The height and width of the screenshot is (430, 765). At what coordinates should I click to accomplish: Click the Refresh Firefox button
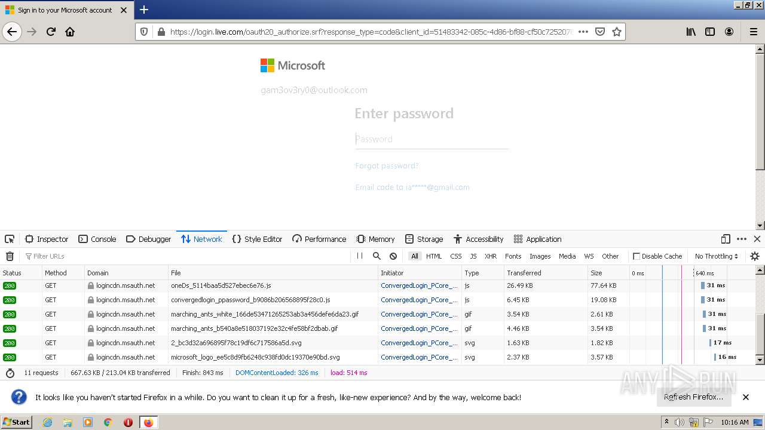pos(693,397)
